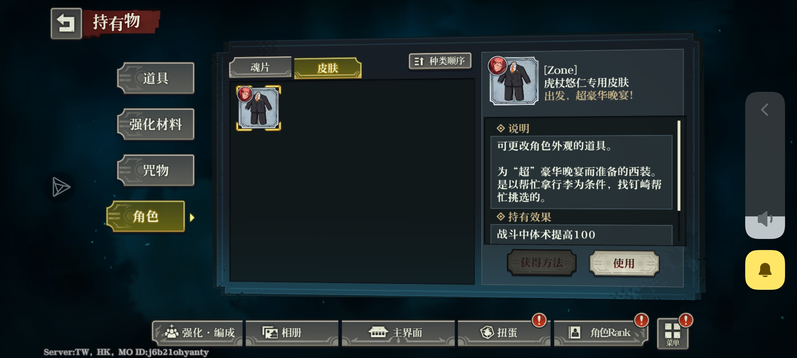Open 相册 album from bottom bar
The height and width of the screenshot is (358, 797).
(x=292, y=333)
